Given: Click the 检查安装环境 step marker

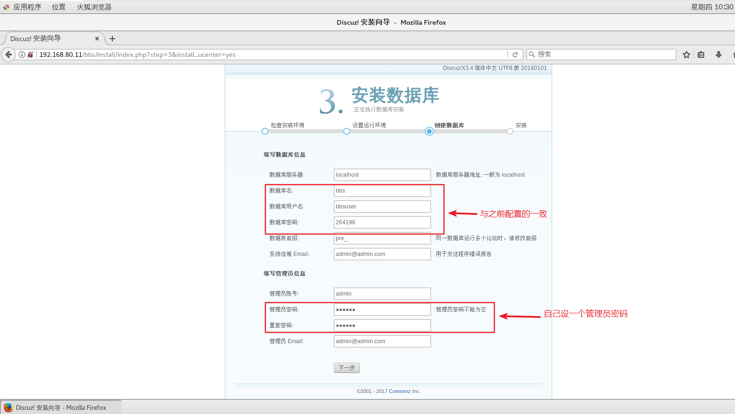Looking at the screenshot, I should coord(265,131).
